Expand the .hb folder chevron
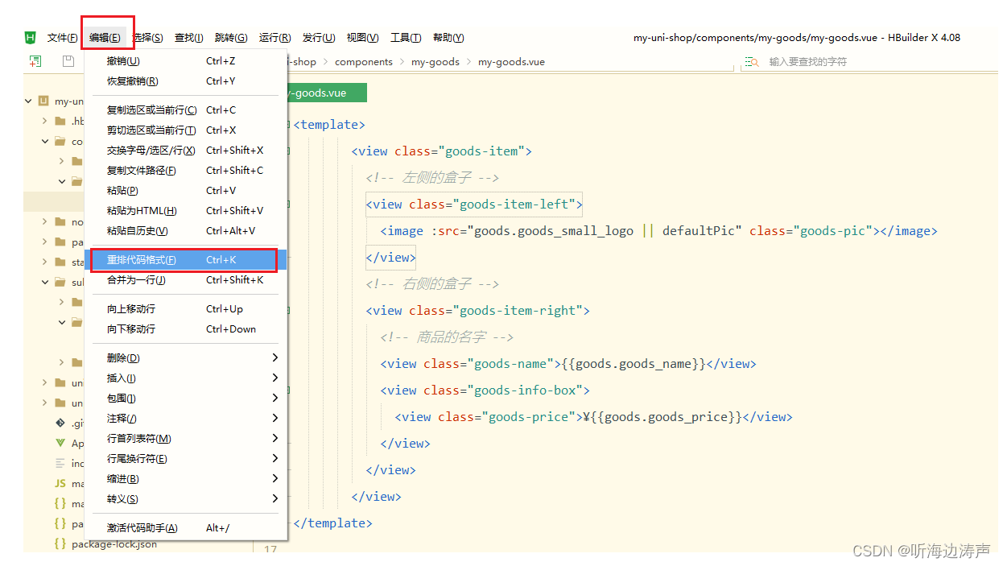Image resolution: width=1003 pixels, height=566 pixels. (x=45, y=121)
